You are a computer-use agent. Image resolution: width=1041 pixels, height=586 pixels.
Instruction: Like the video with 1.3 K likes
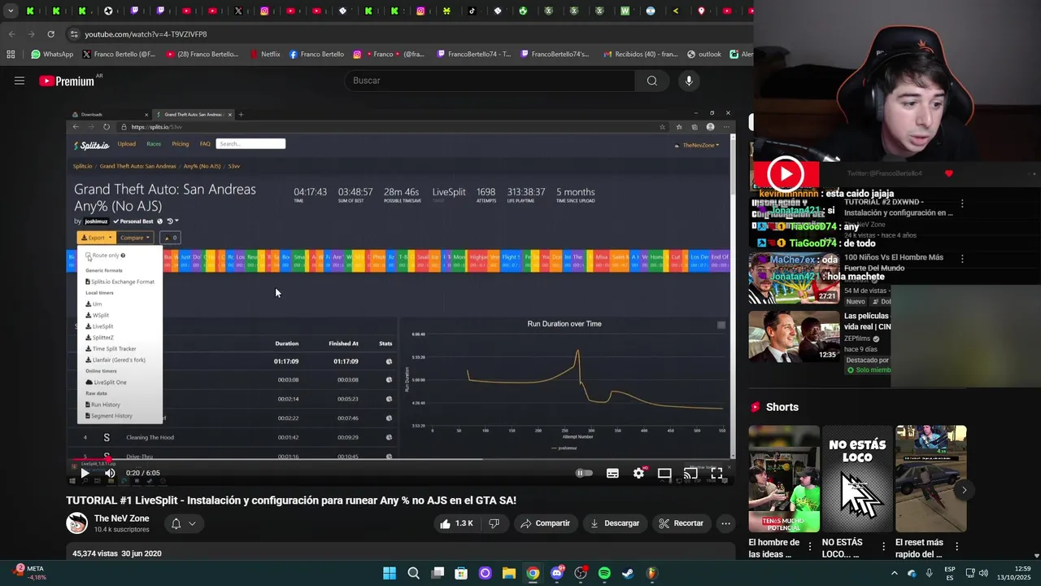[x=456, y=523]
